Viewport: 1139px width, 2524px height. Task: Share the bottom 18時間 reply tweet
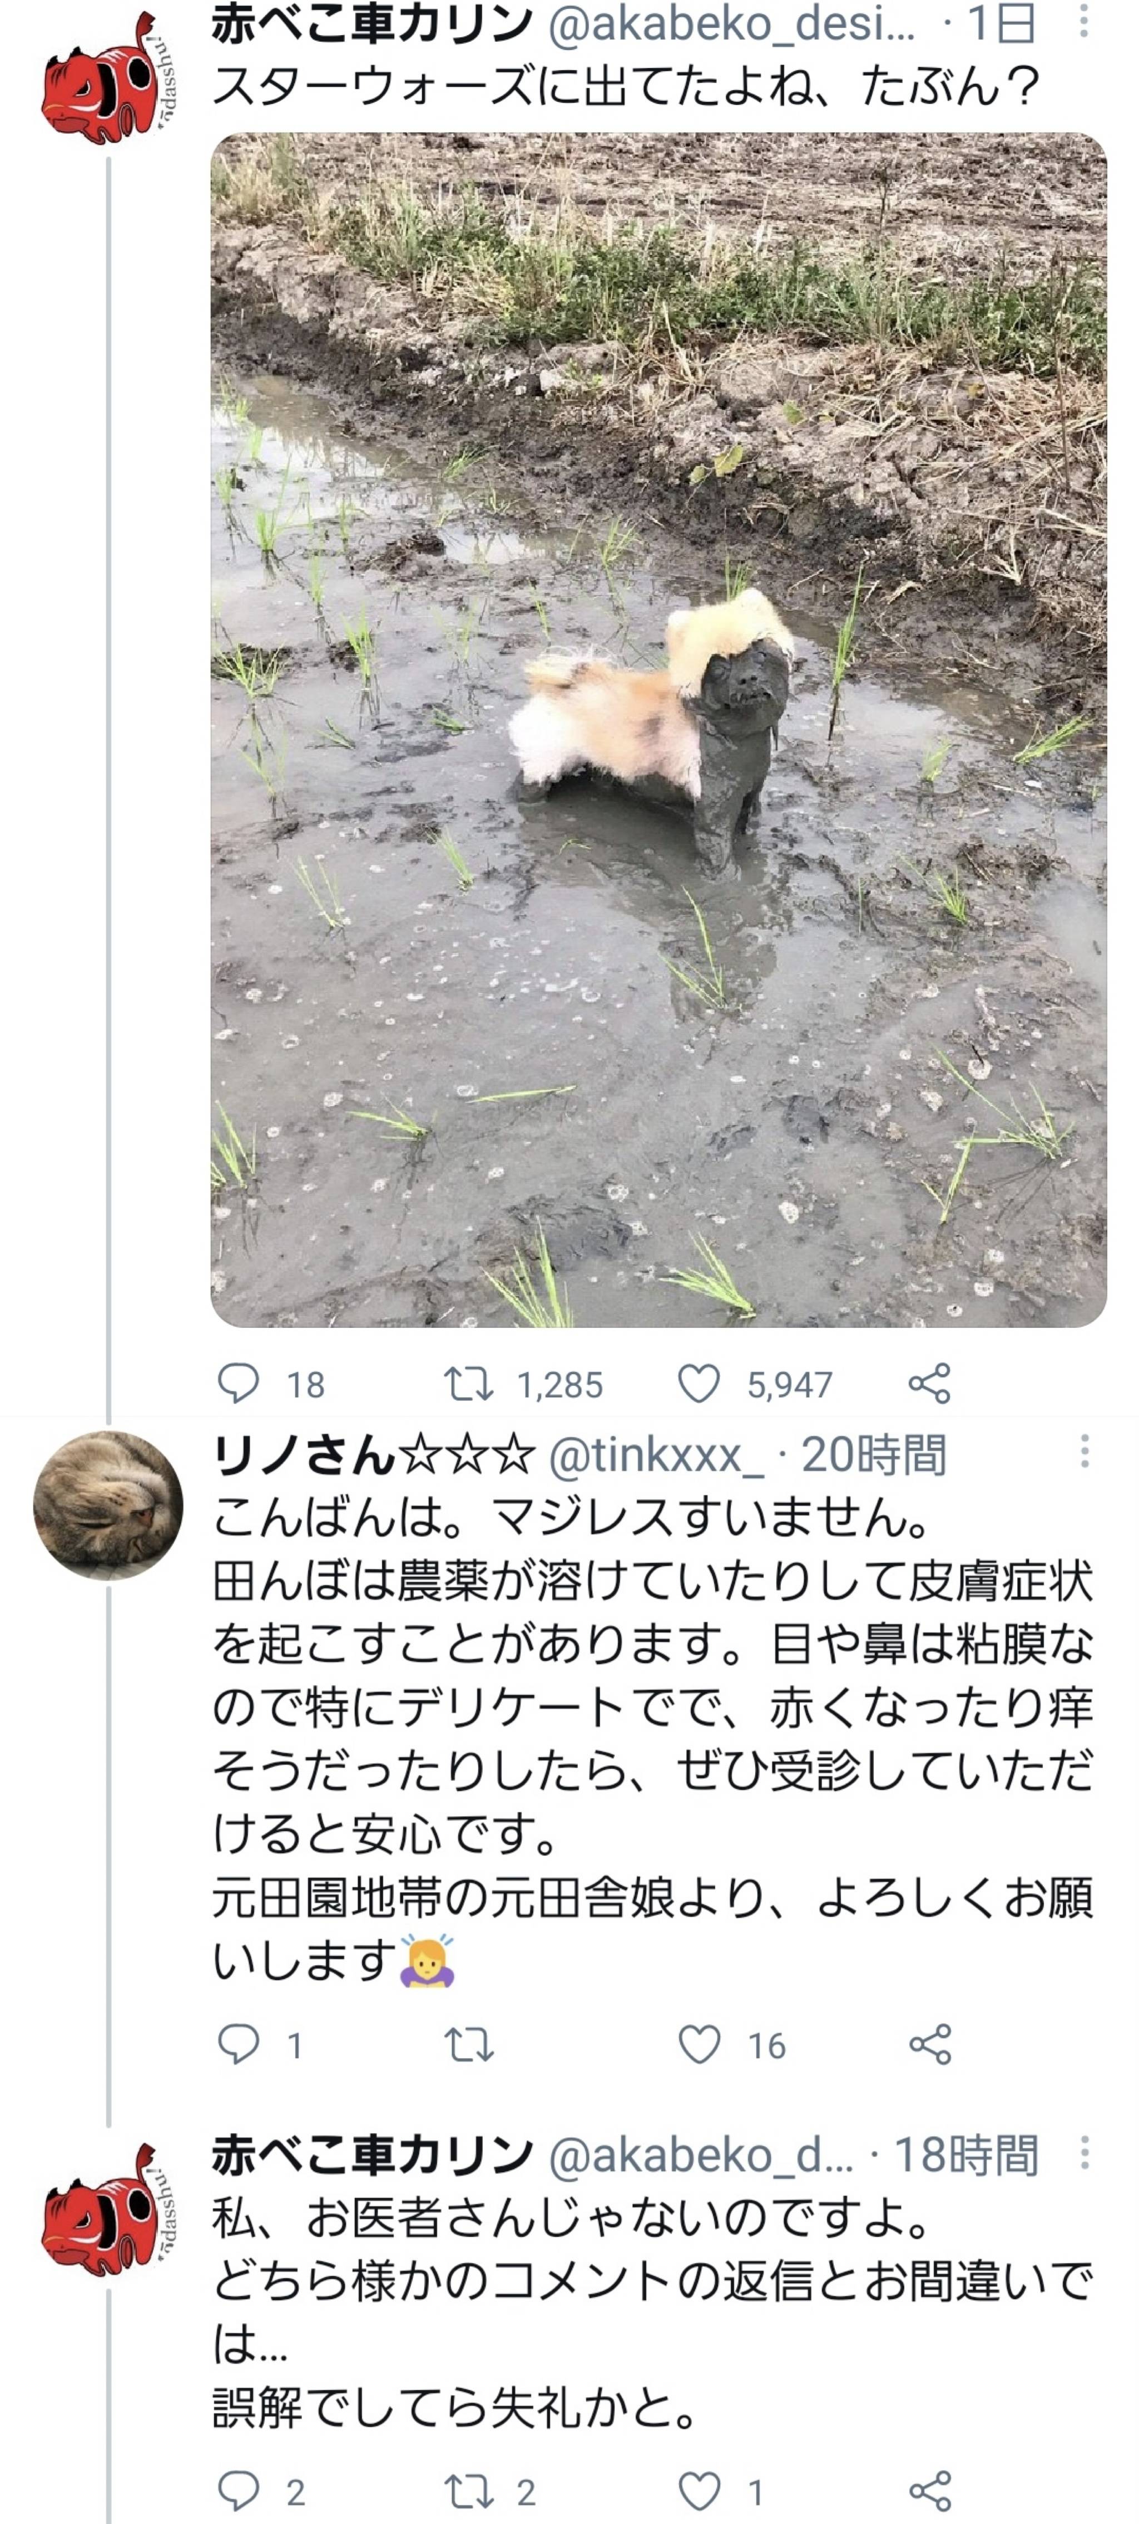click(929, 2489)
